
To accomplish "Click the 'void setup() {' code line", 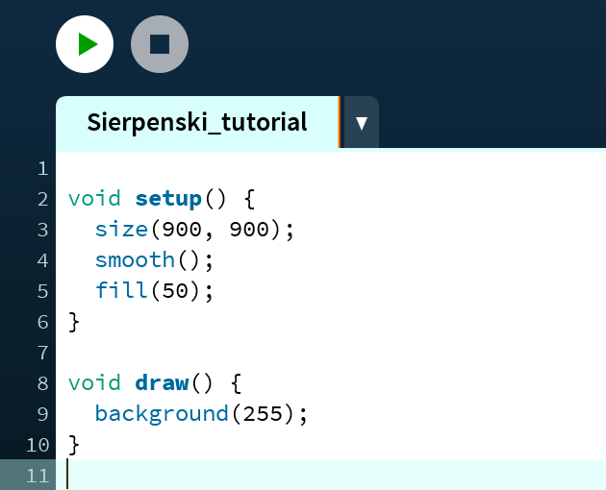I will (x=162, y=199).
